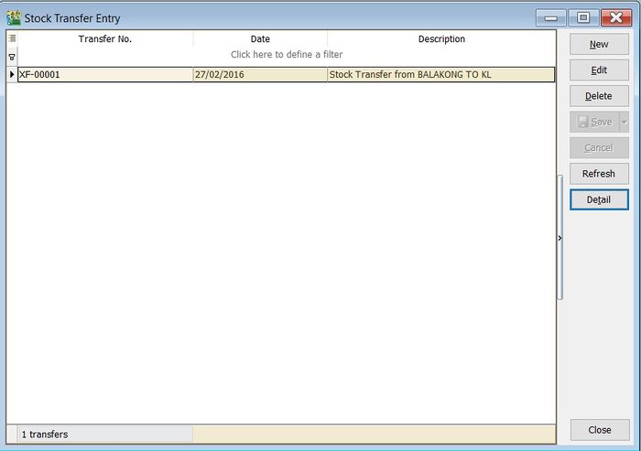Click the row indicator arrow for XF-00001
Viewport: 641px width, 451px height.
click(x=12, y=75)
